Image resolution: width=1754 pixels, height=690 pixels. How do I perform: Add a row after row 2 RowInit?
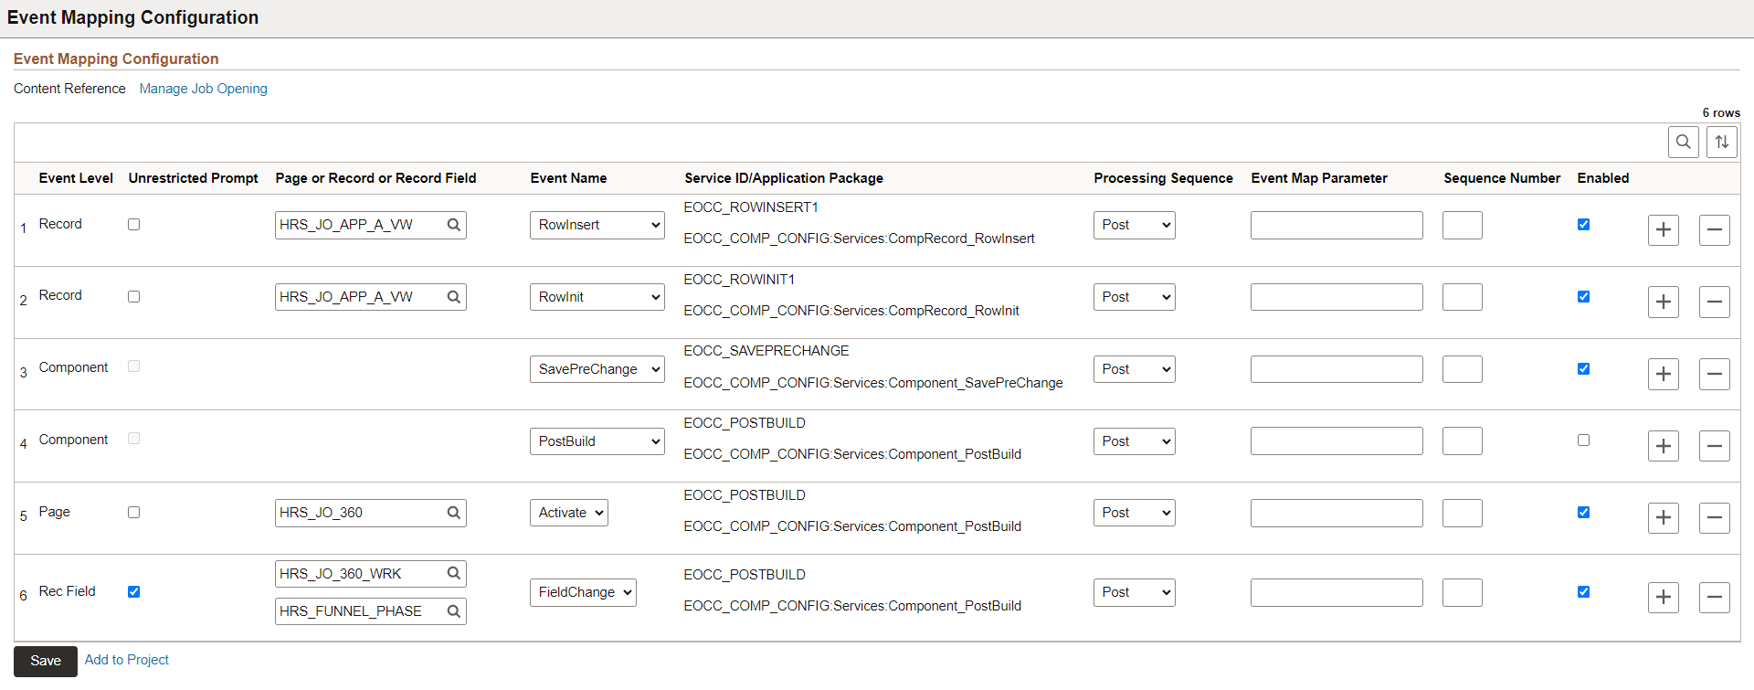pos(1663,302)
